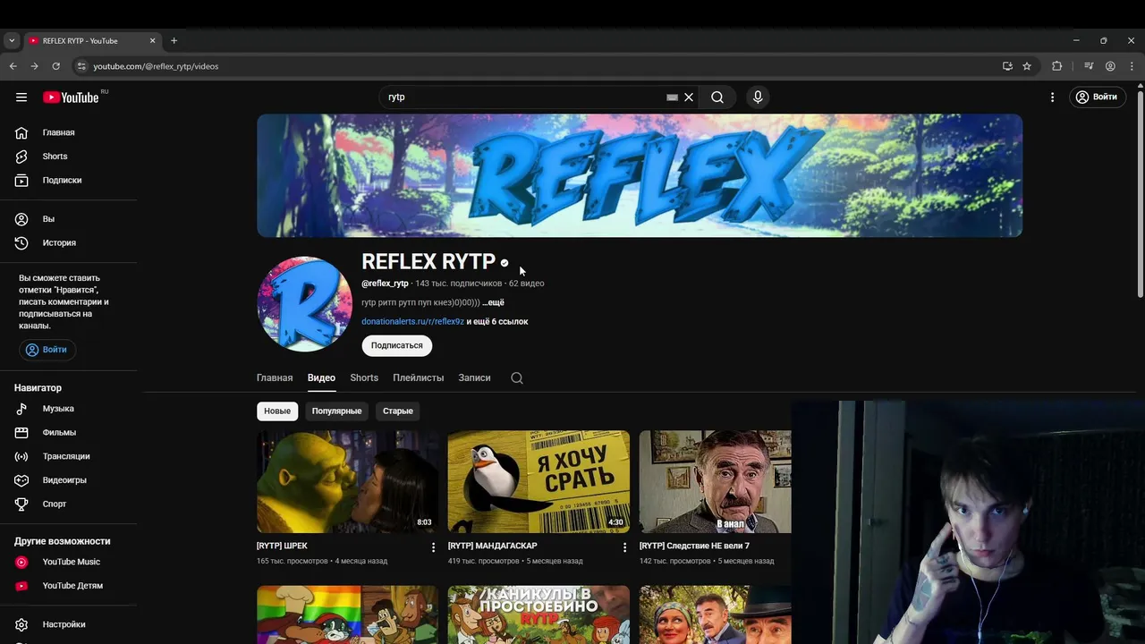Open YouTube Music link in sidebar
Screen dimensions: 1145x644
pyautogui.click(x=69, y=562)
